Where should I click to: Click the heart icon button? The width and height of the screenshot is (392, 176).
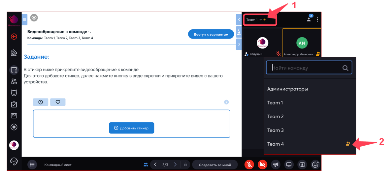58,102
